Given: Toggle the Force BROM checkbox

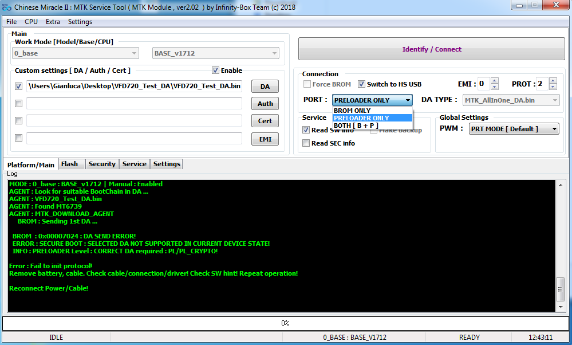Looking at the screenshot, I should tap(307, 84).
